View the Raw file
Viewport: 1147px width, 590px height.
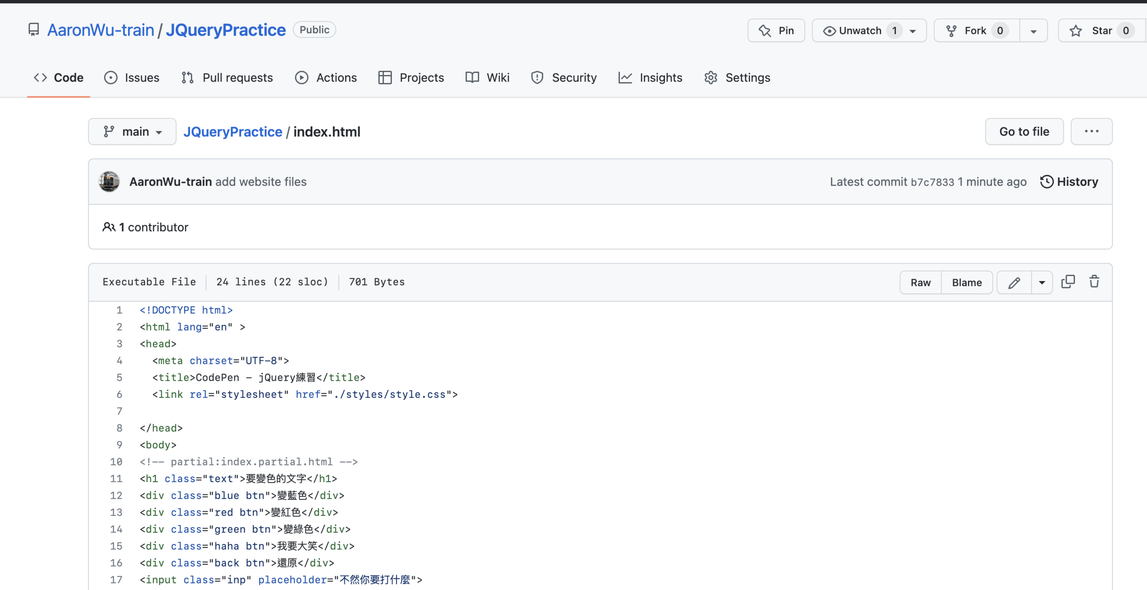(x=920, y=282)
